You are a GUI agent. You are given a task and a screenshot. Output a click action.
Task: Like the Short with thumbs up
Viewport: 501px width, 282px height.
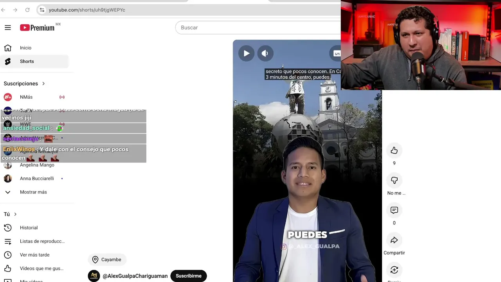coord(394,150)
